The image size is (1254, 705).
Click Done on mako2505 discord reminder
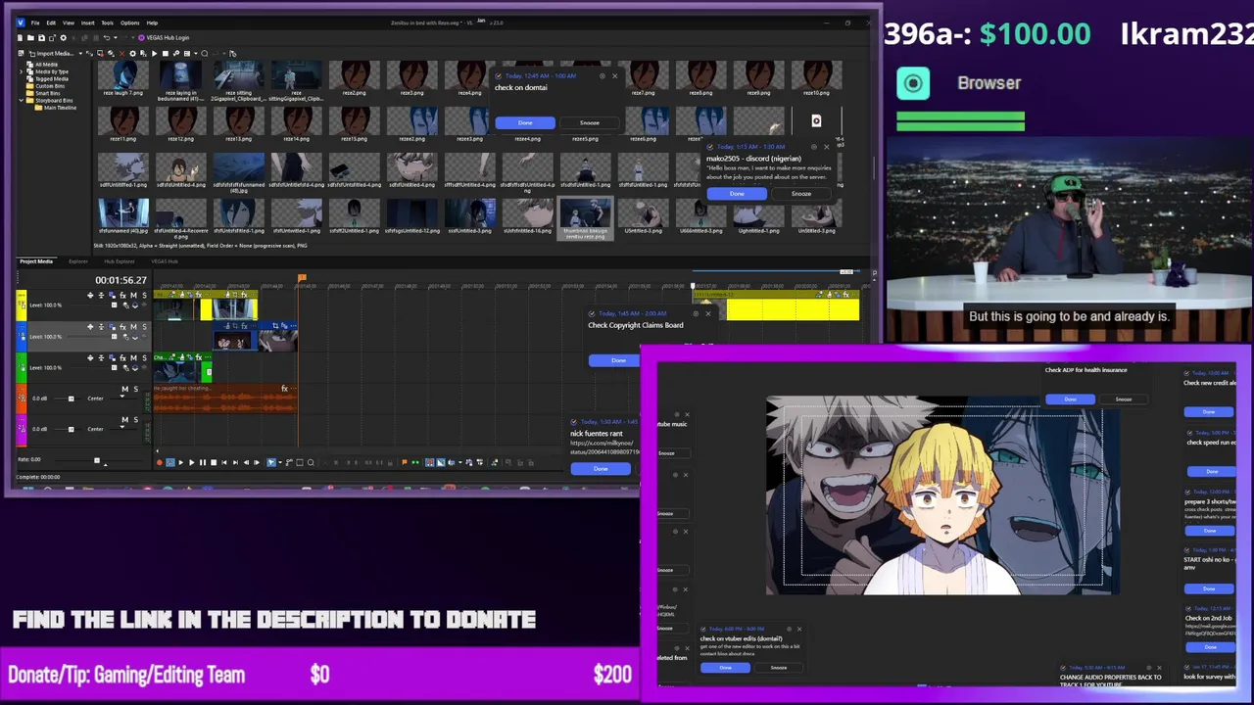coord(737,193)
